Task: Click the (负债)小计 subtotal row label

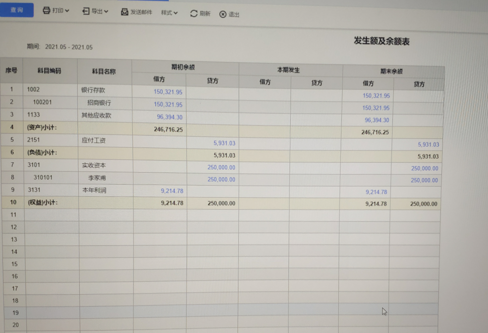Action: [x=42, y=152]
